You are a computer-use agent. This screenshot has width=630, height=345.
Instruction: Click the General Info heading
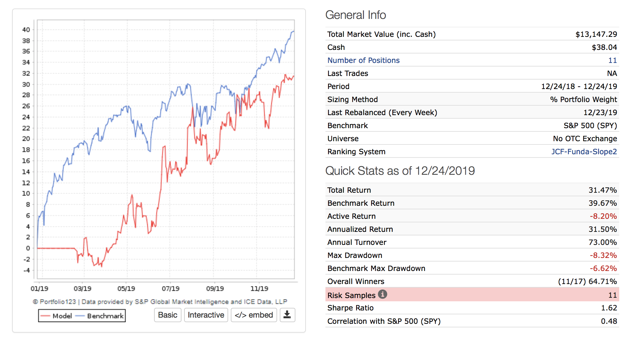(355, 15)
